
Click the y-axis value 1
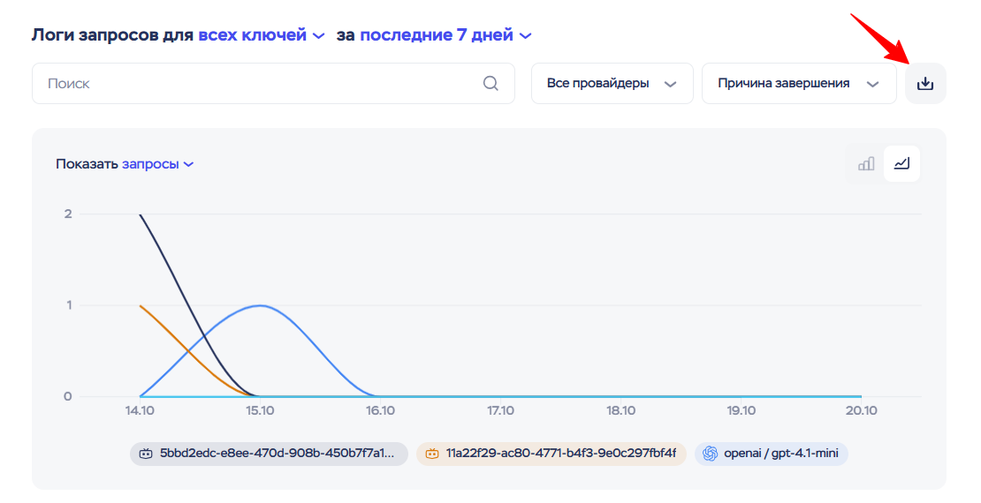coord(69,305)
